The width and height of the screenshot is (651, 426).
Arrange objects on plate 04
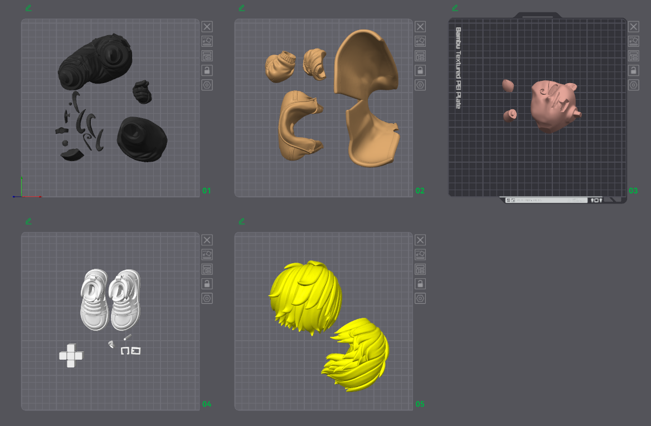(x=207, y=269)
